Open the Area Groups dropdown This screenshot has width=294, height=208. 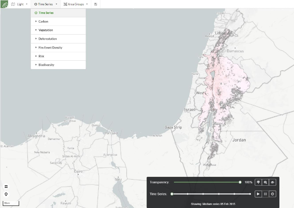click(76, 4)
